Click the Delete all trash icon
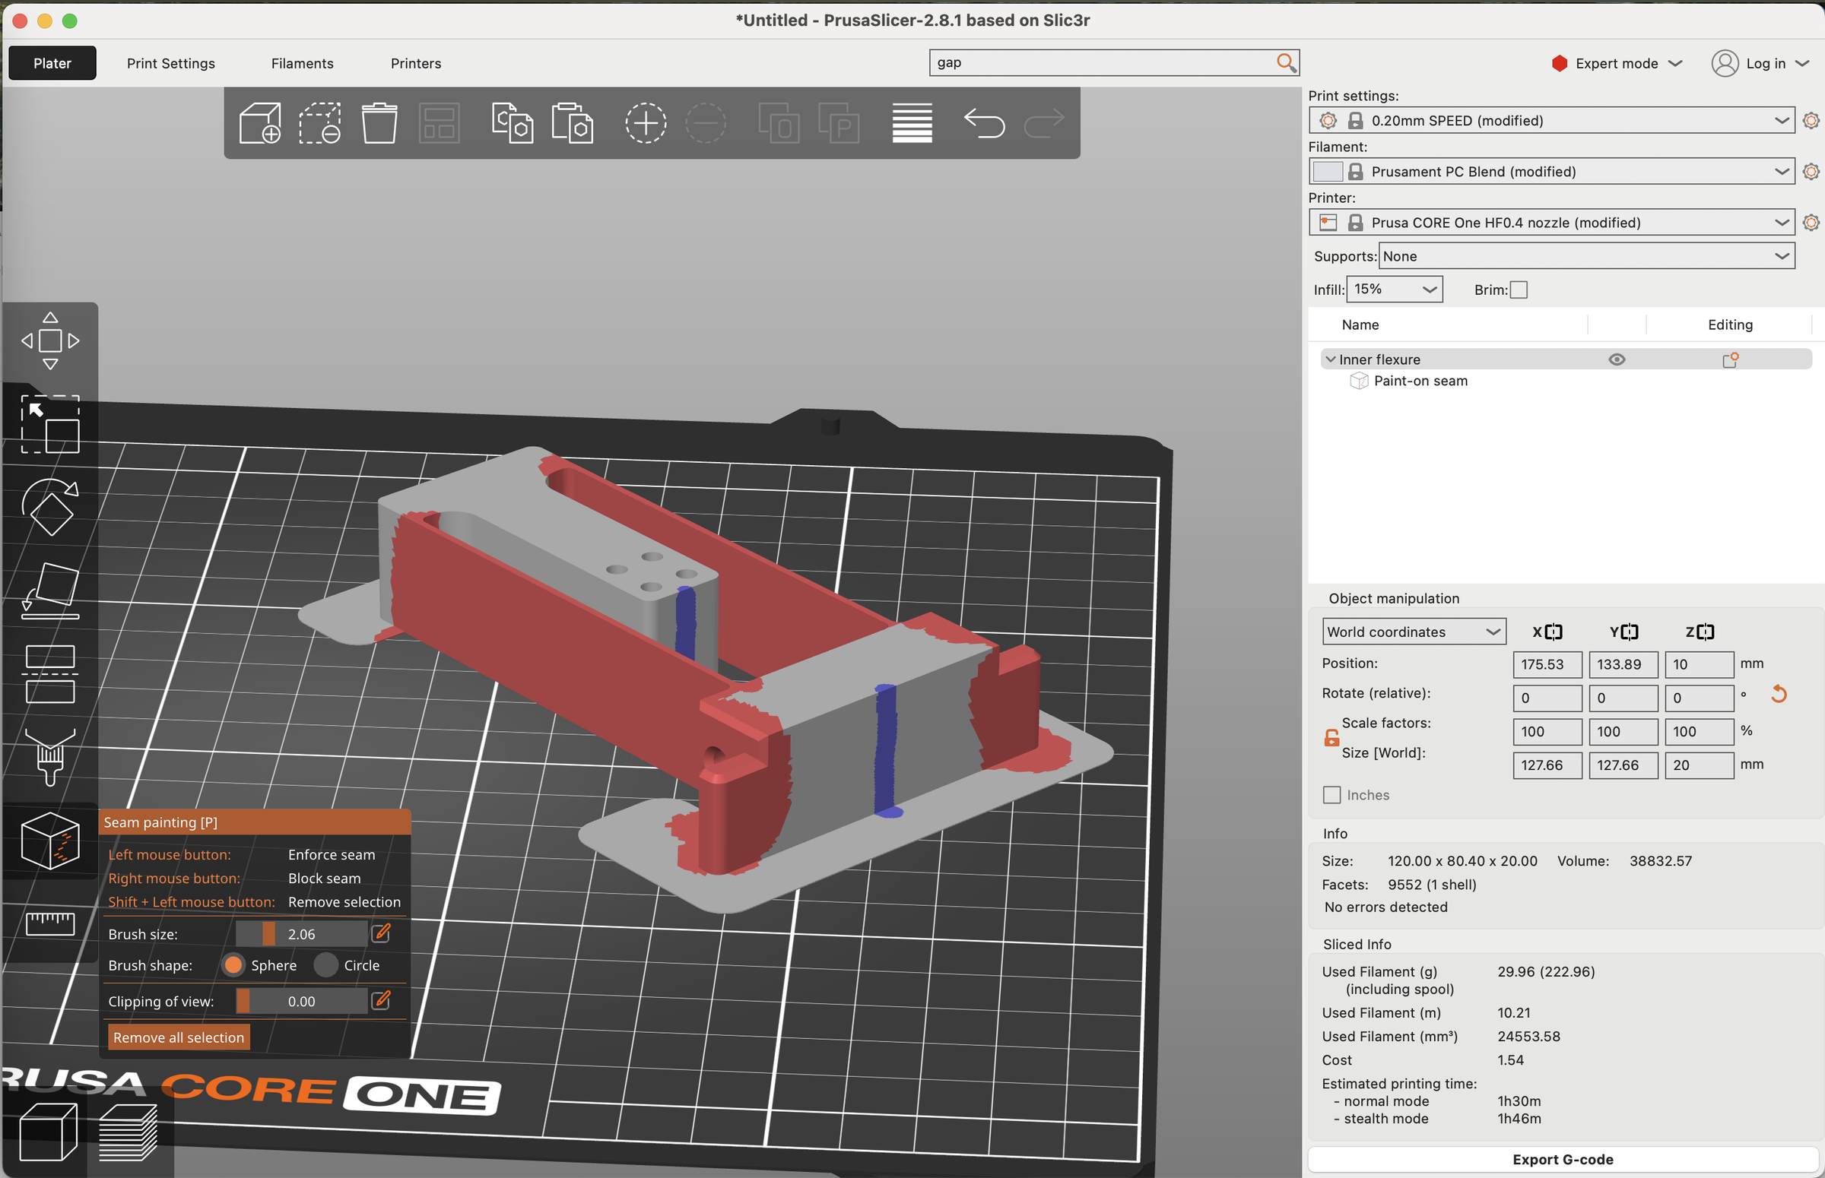 coord(379,123)
